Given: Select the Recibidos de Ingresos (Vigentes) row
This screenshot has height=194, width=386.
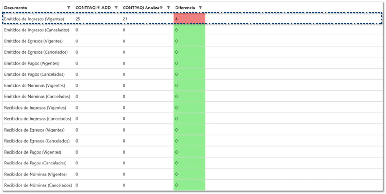Looking at the screenshot, I should point(193,108).
